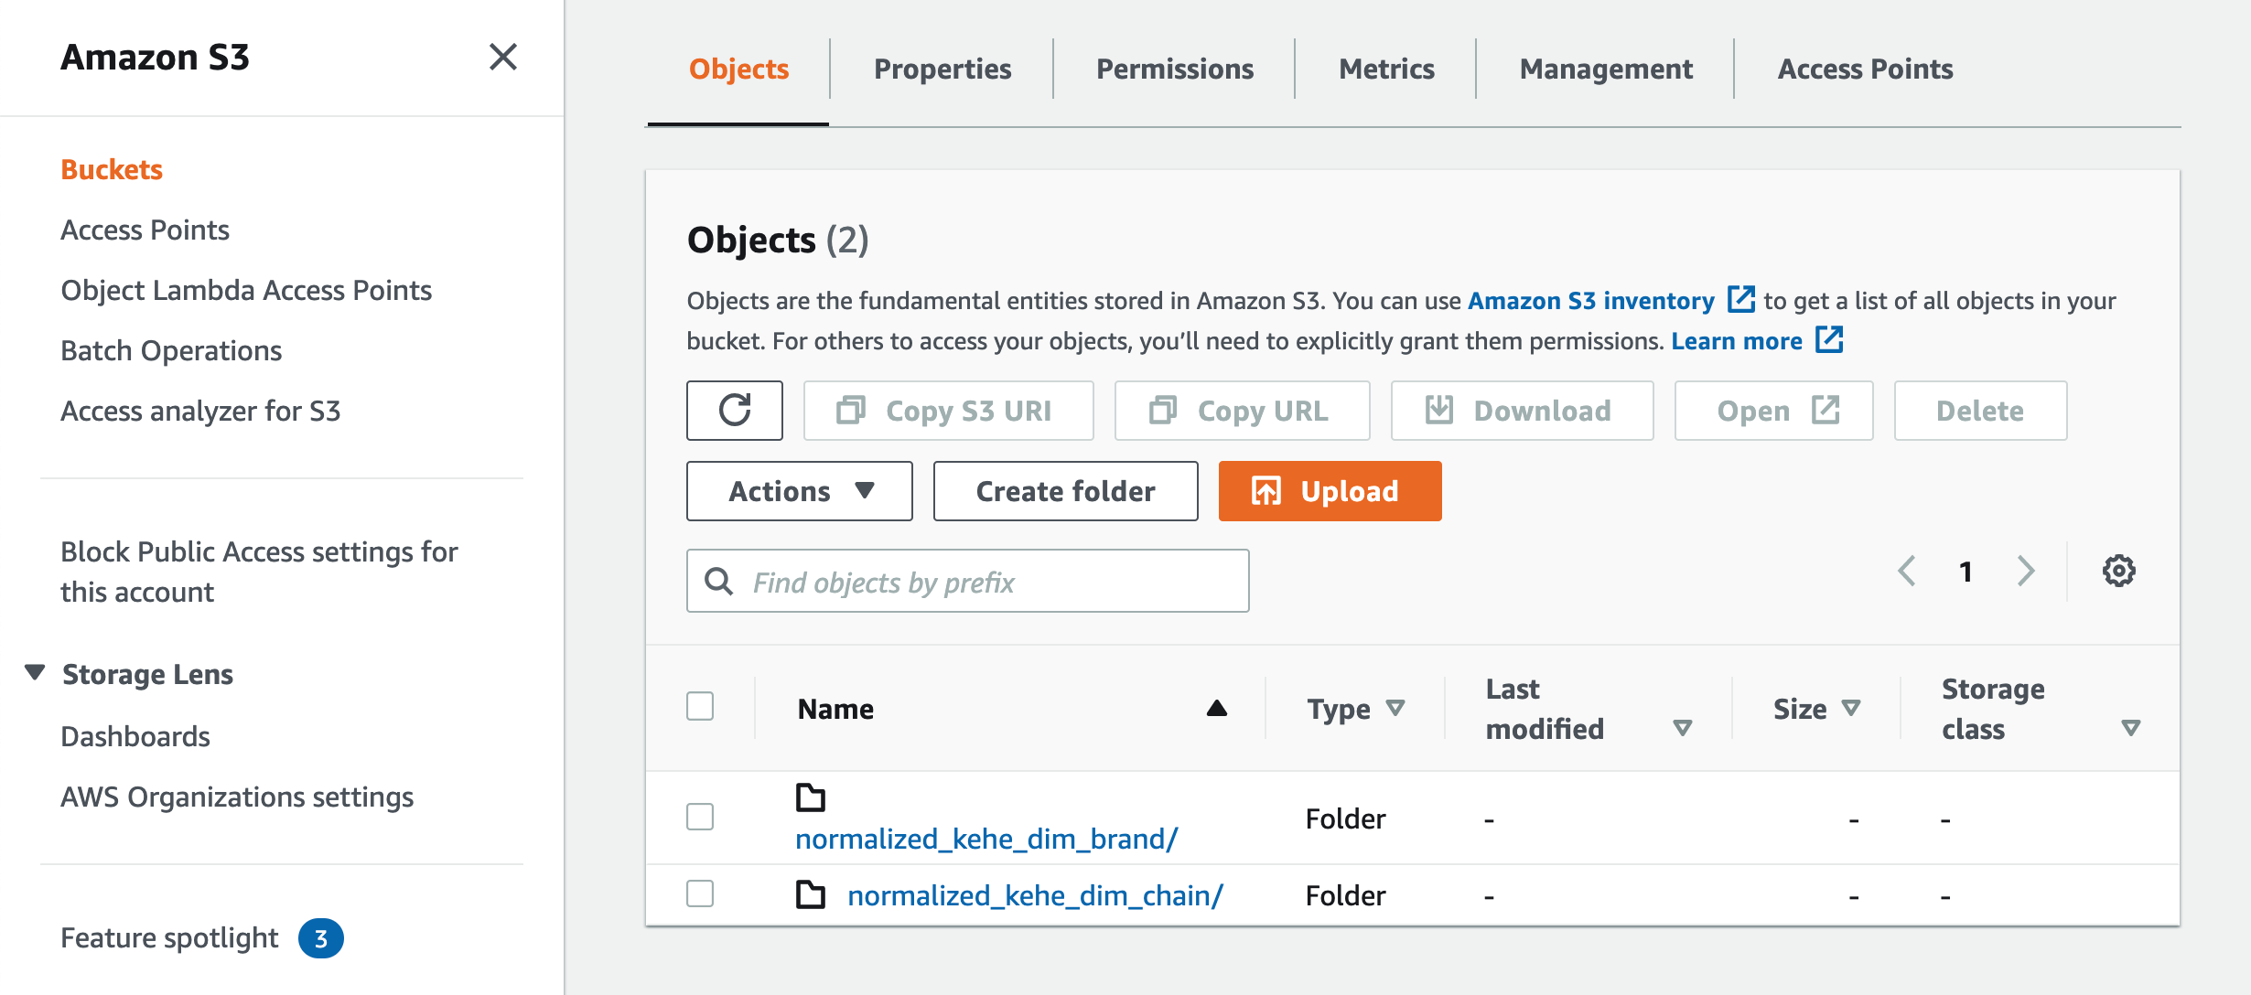This screenshot has width=2251, height=995.
Task: Switch to the Permissions tab
Action: click(1175, 69)
